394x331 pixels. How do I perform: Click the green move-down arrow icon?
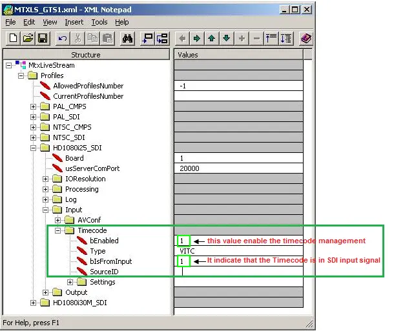tap(226, 38)
